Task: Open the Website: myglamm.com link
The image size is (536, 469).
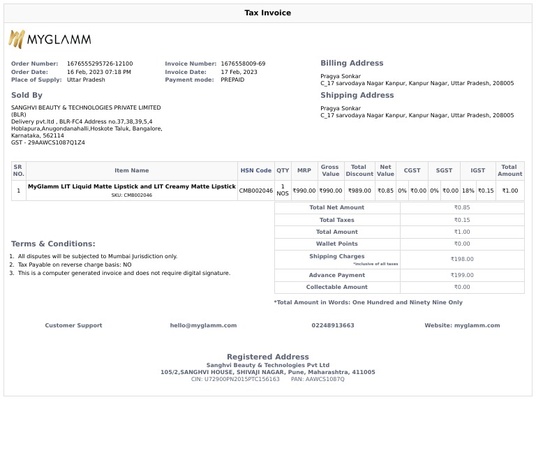Action: (462, 325)
